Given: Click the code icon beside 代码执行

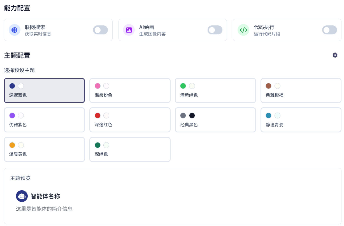Looking at the screenshot, I should point(243,30).
